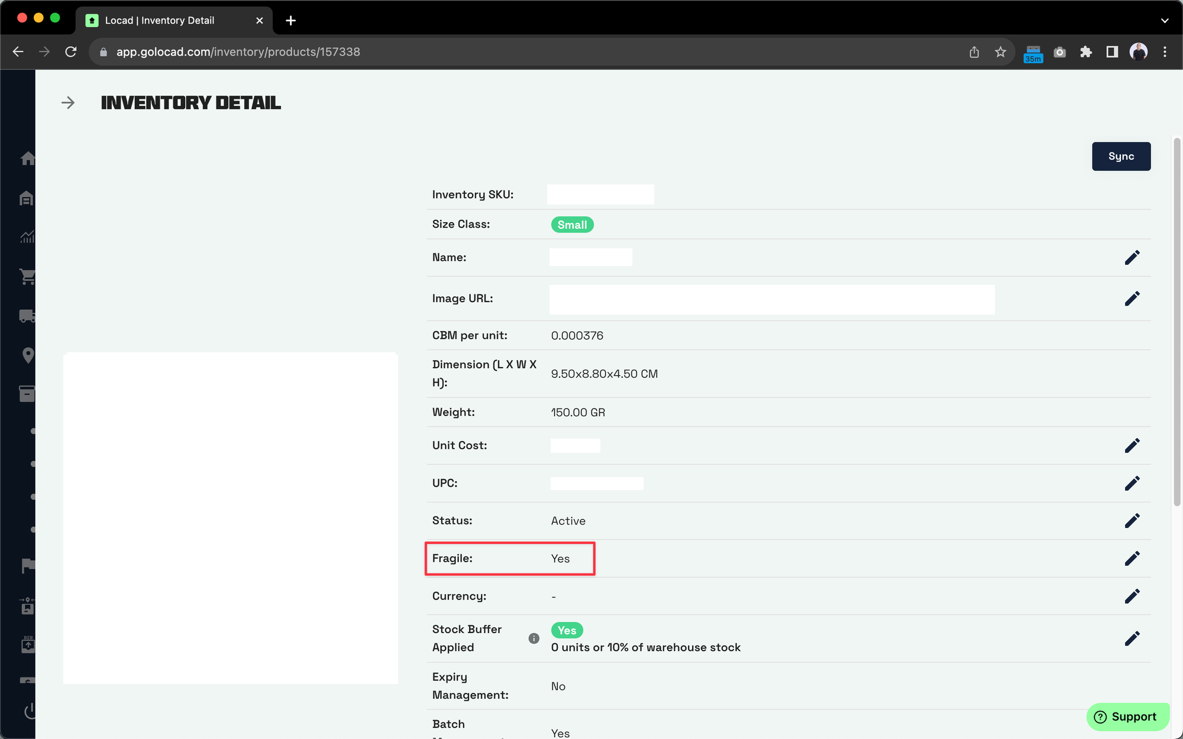The image size is (1183, 739).
Task: Expand the sidebar with arrow icon
Action: pyautogui.click(x=68, y=103)
